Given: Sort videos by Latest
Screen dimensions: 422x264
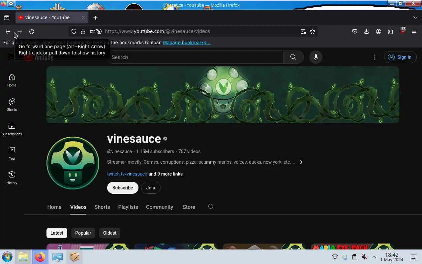Looking at the screenshot, I should [x=57, y=233].
